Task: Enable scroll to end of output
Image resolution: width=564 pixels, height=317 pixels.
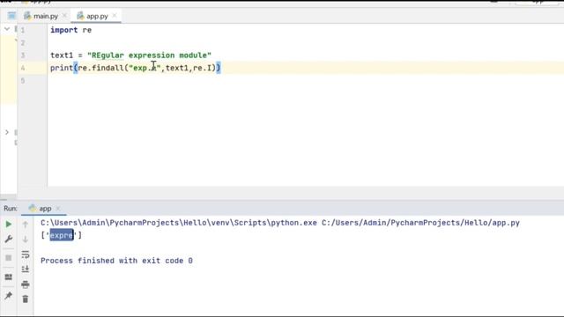Action: click(x=26, y=269)
